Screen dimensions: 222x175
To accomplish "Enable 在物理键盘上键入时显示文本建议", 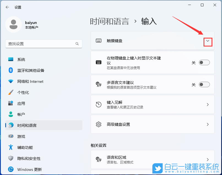I will point(204,62).
